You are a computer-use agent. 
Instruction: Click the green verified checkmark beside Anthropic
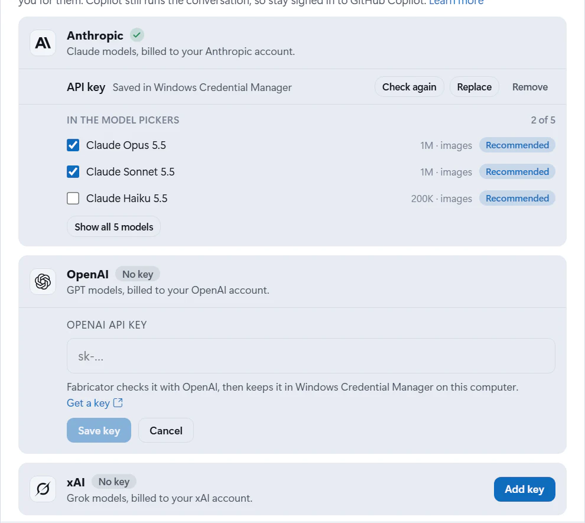click(137, 35)
